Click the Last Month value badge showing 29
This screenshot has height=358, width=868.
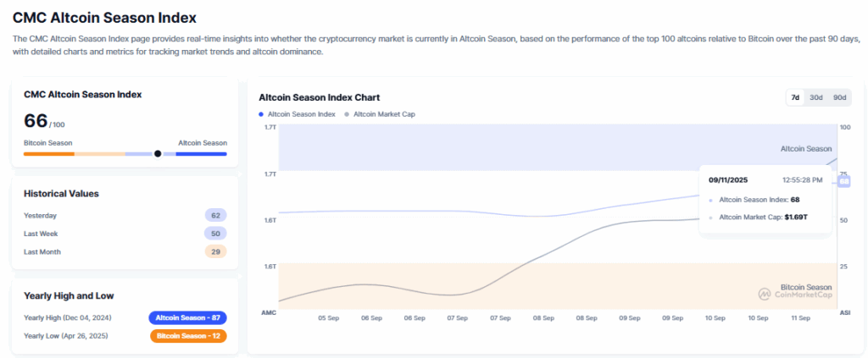click(x=215, y=251)
